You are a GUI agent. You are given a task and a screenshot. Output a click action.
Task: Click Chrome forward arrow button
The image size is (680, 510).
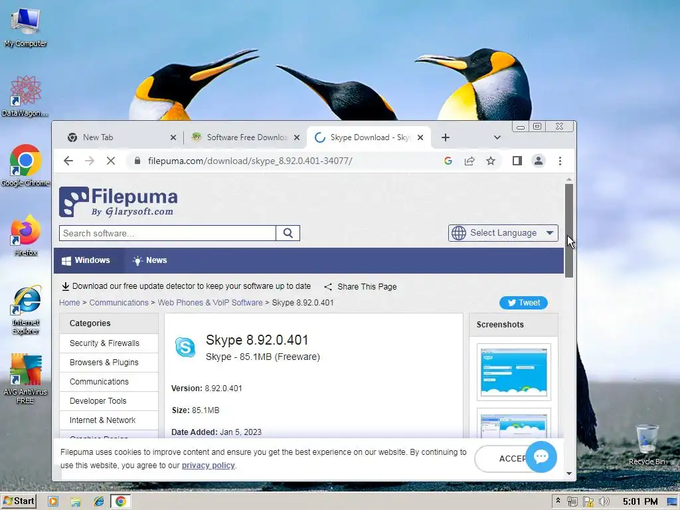point(90,161)
